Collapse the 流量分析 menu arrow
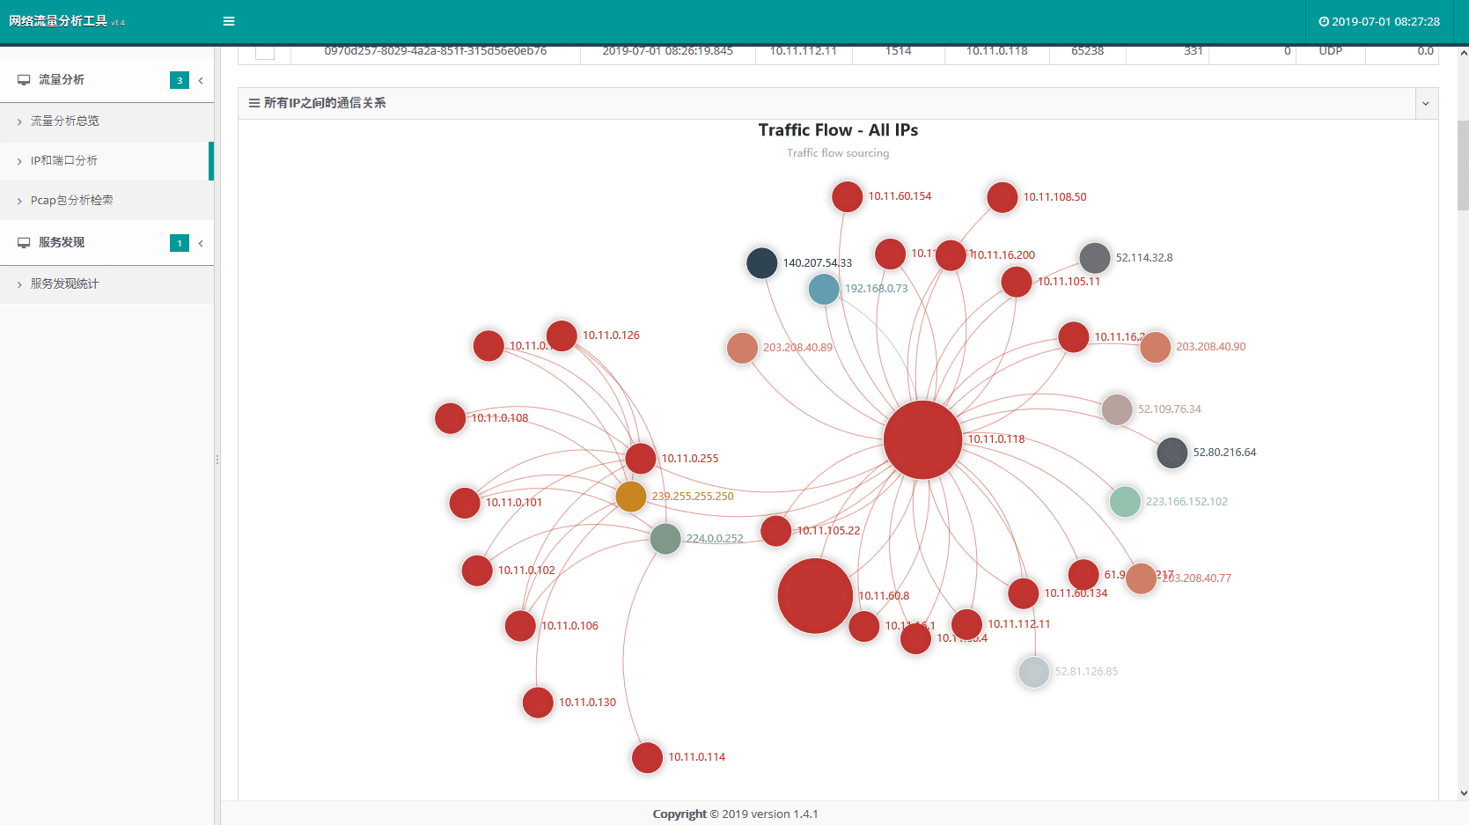Image resolution: width=1469 pixels, height=825 pixels. [x=201, y=81]
